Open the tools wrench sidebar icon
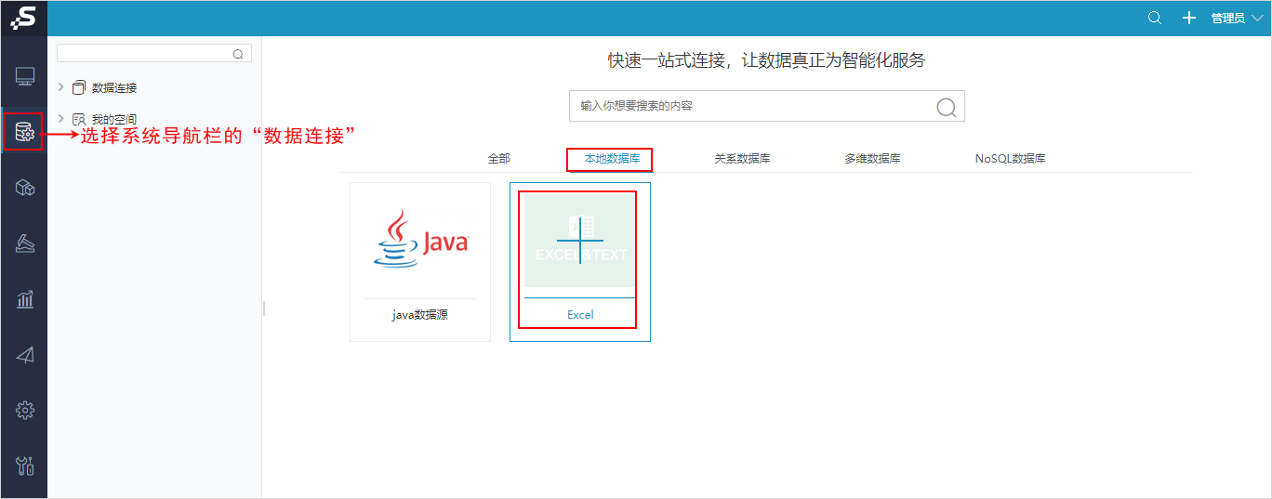This screenshot has width=1272, height=499. point(25,466)
